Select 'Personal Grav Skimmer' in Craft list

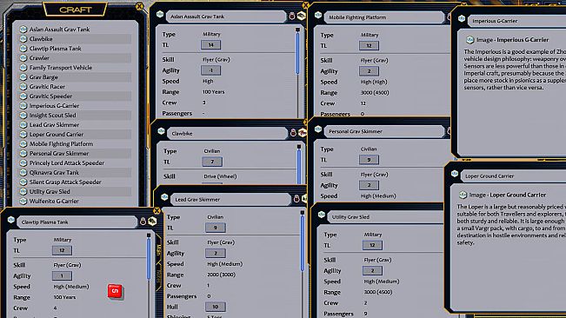pos(59,154)
